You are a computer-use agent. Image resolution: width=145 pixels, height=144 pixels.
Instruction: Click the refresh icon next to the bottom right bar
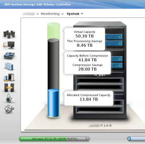pyautogui.click(x=129, y=139)
